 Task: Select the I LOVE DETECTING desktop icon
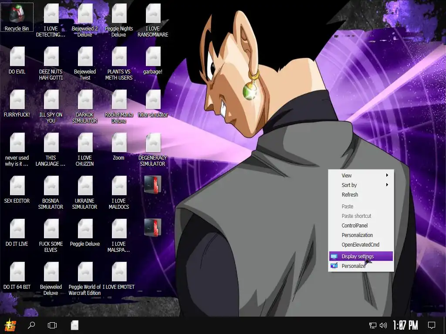51,20
